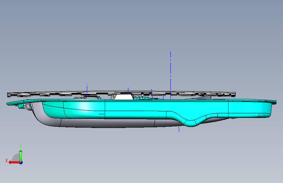
Task: Pick the tall blue dash-dot axis line
Action: (x=171, y=75)
